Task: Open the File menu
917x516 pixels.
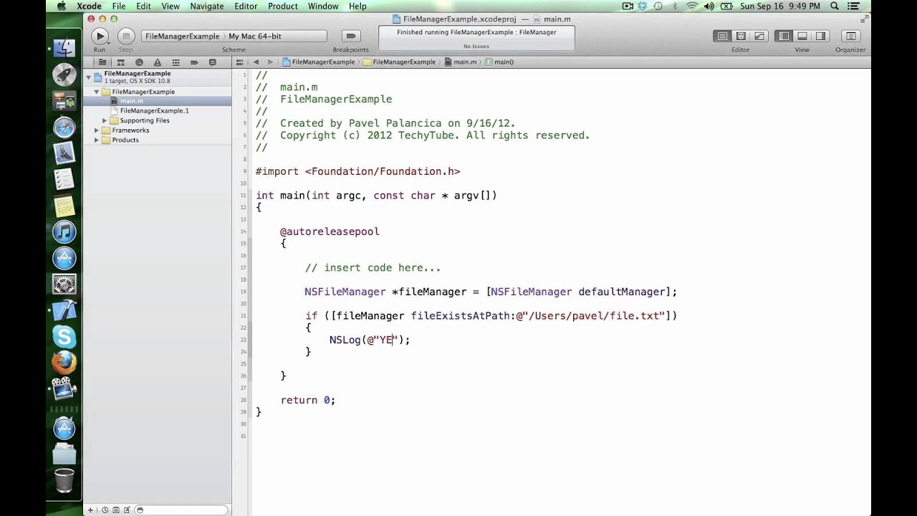Action: click(x=118, y=6)
